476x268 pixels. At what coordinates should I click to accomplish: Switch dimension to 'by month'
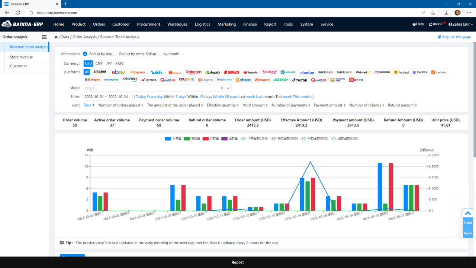click(159, 54)
